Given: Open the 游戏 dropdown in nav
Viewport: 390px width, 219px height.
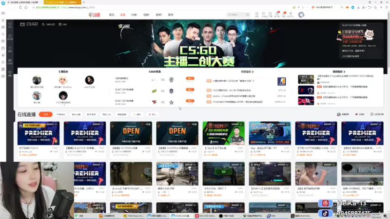Looking at the screenshot, I should click(159, 15).
